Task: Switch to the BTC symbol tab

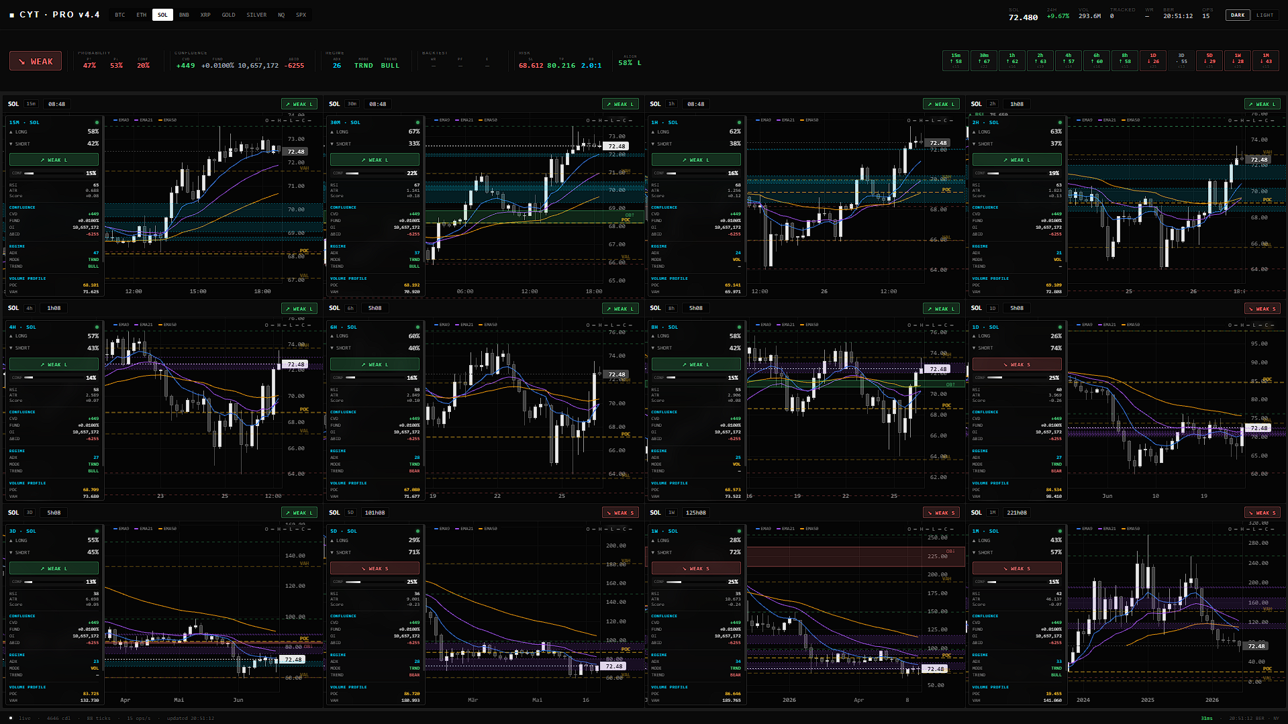Action: click(x=119, y=15)
